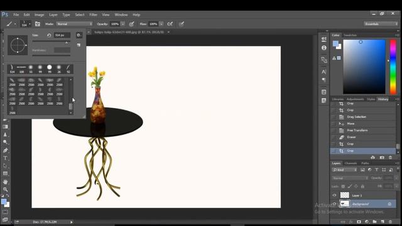Screen dimensions: 402x226
Task: Filter for adjustment layers icon
Action: point(369,169)
